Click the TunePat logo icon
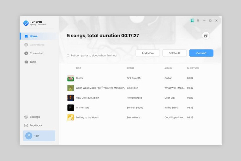241x161 pixels. click(x=26, y=23)
